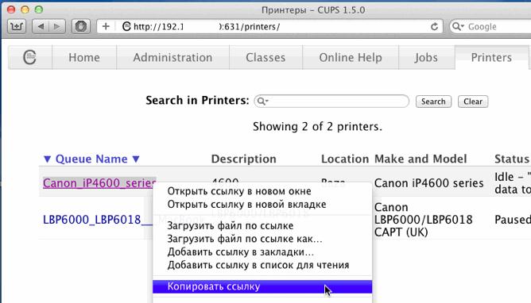Click the CUPS logo icon in navigation bar
Screen dimensions: 531x303
[x=29, y=57]
